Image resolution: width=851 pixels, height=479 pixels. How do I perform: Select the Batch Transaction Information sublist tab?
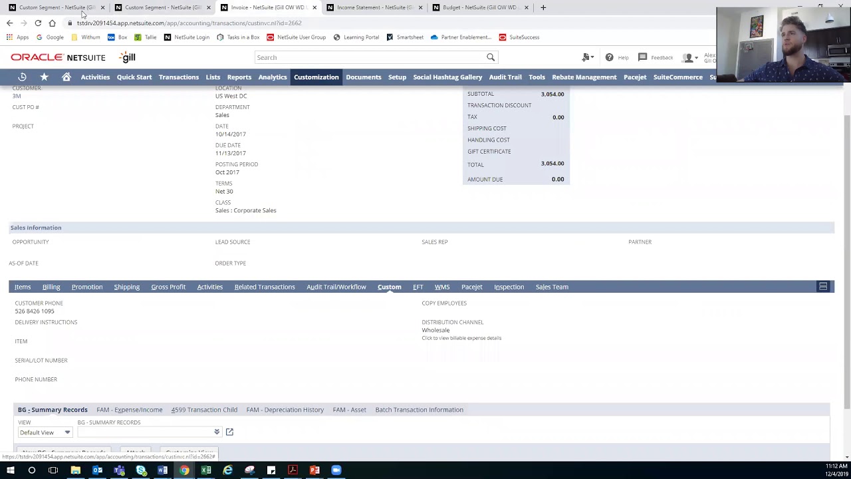coord(420,410)
